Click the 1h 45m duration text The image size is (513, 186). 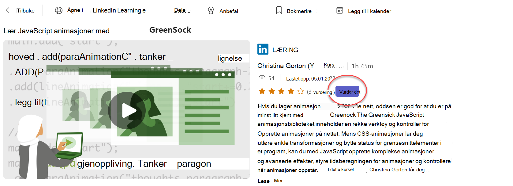(x=362, y=66)
